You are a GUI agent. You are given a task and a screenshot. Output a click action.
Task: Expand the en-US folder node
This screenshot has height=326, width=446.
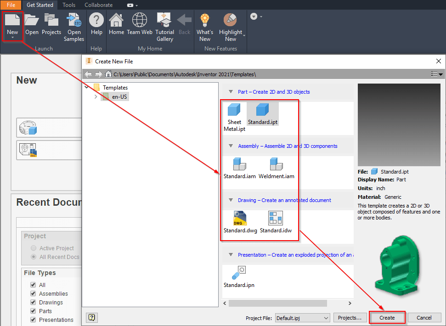96,96
